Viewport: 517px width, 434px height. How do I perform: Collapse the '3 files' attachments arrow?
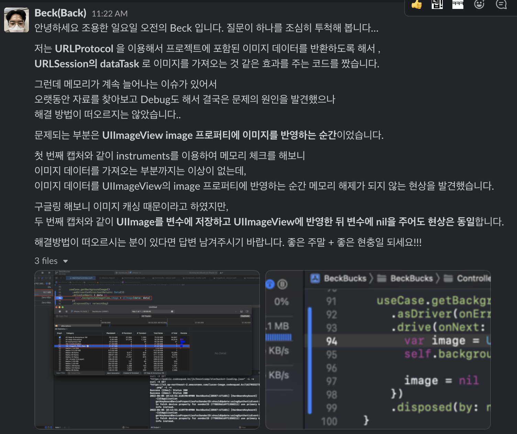[x=65, y=261]
